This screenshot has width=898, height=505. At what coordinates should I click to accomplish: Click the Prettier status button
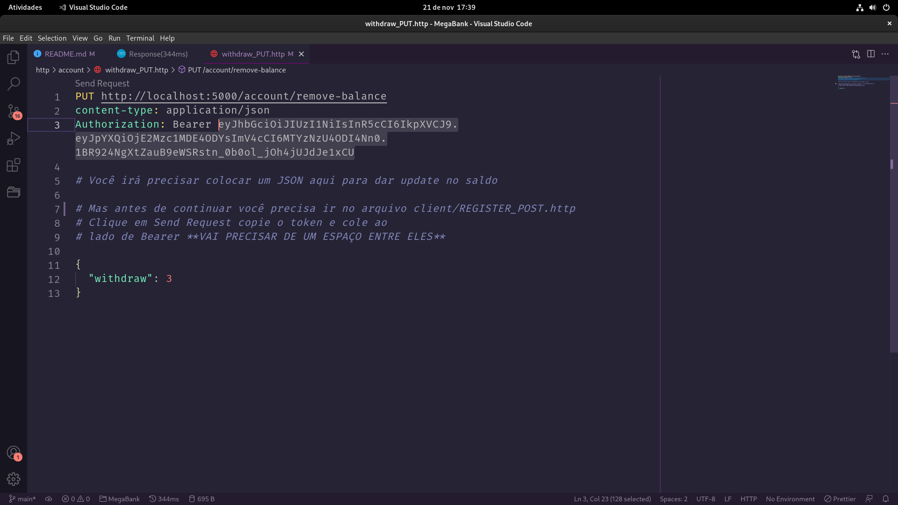(840, 499)
